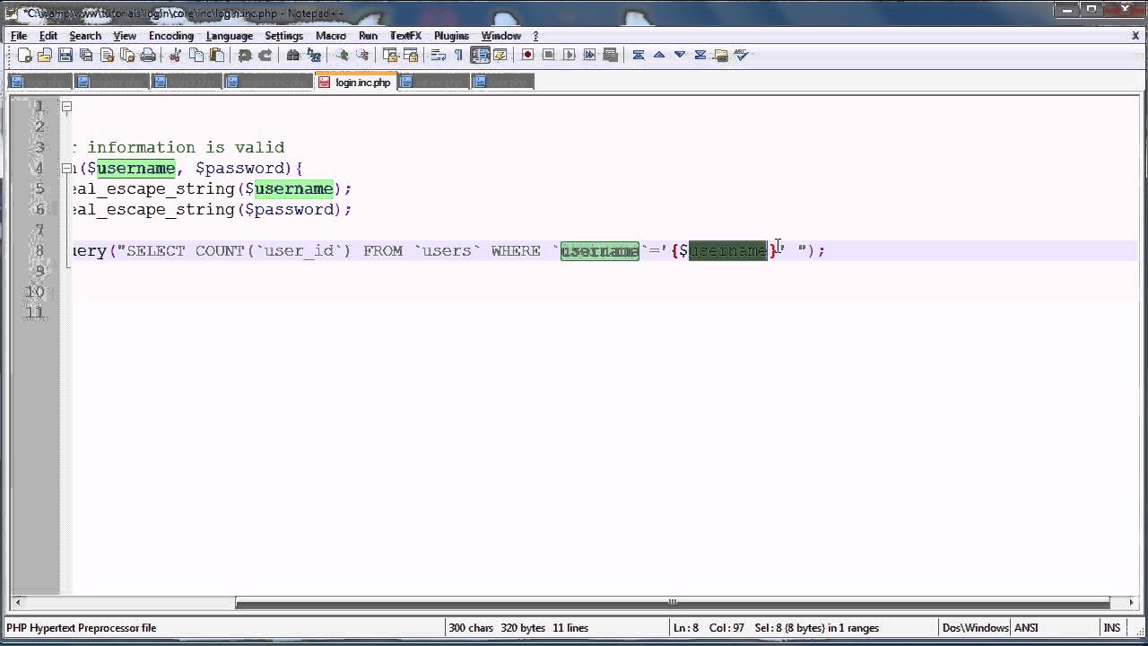Toggle the show all characters pilcrow icon
The height and width of the screenshot is (646, 1148).
click(x=458, y=55)
